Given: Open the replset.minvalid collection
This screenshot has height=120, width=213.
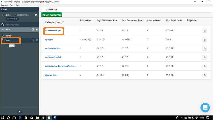Looking at the screenshot, I should (x=53, y=57).
